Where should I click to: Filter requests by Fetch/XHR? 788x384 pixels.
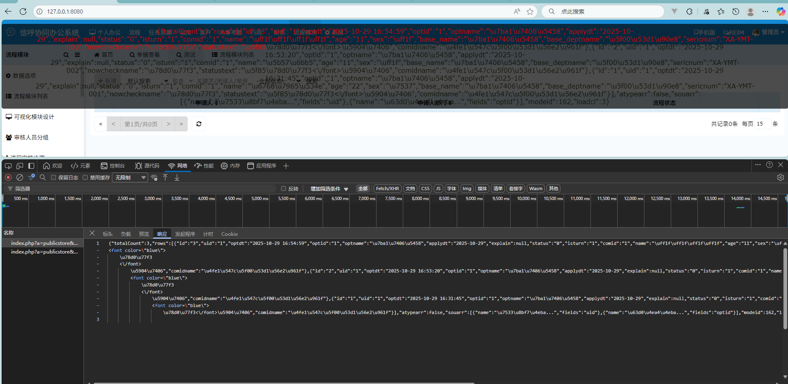[387, 189]
